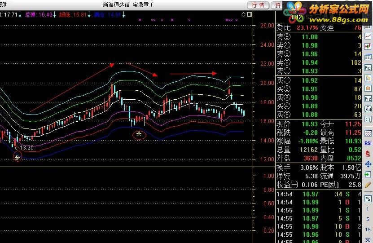
Task: Switch to 1-minute period
Action: pyautogui.click(x=368, y=209)
